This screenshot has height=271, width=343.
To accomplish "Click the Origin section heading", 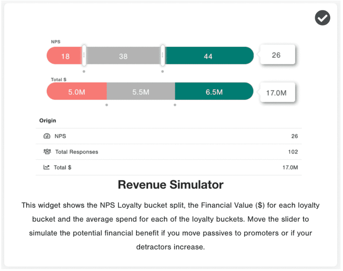I will (48, 121).
